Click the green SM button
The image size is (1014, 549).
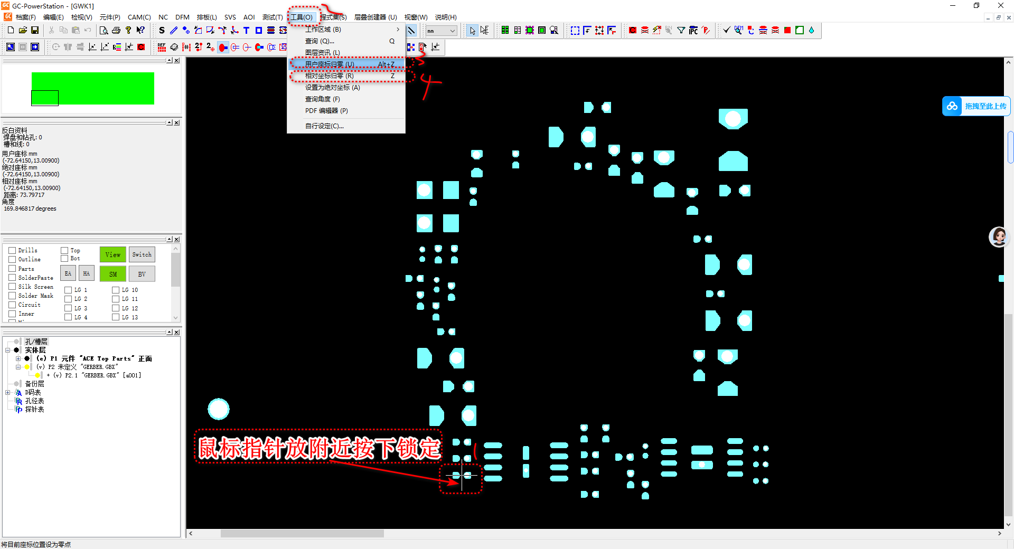[113, 274]
